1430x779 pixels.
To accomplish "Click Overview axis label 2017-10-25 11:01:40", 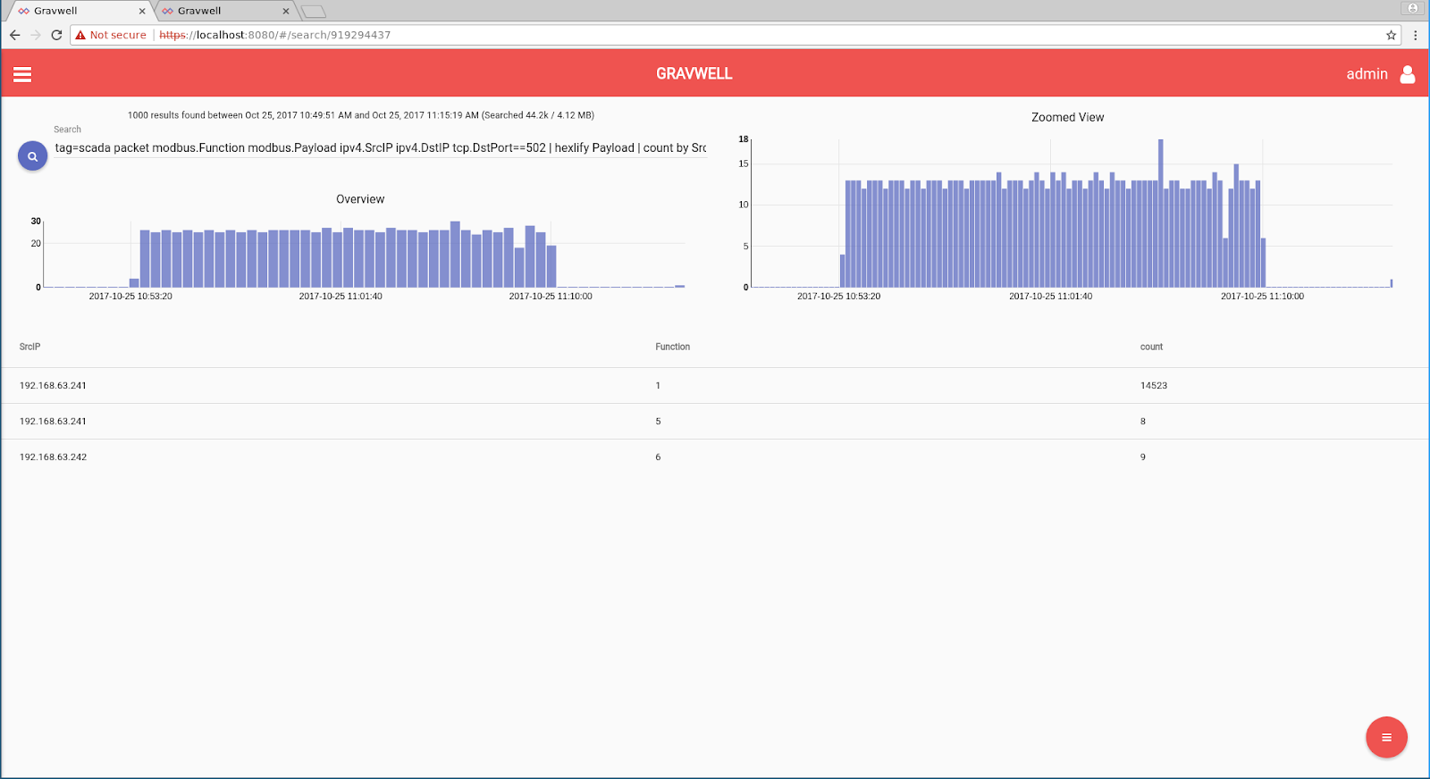I will tap(341, 297).
